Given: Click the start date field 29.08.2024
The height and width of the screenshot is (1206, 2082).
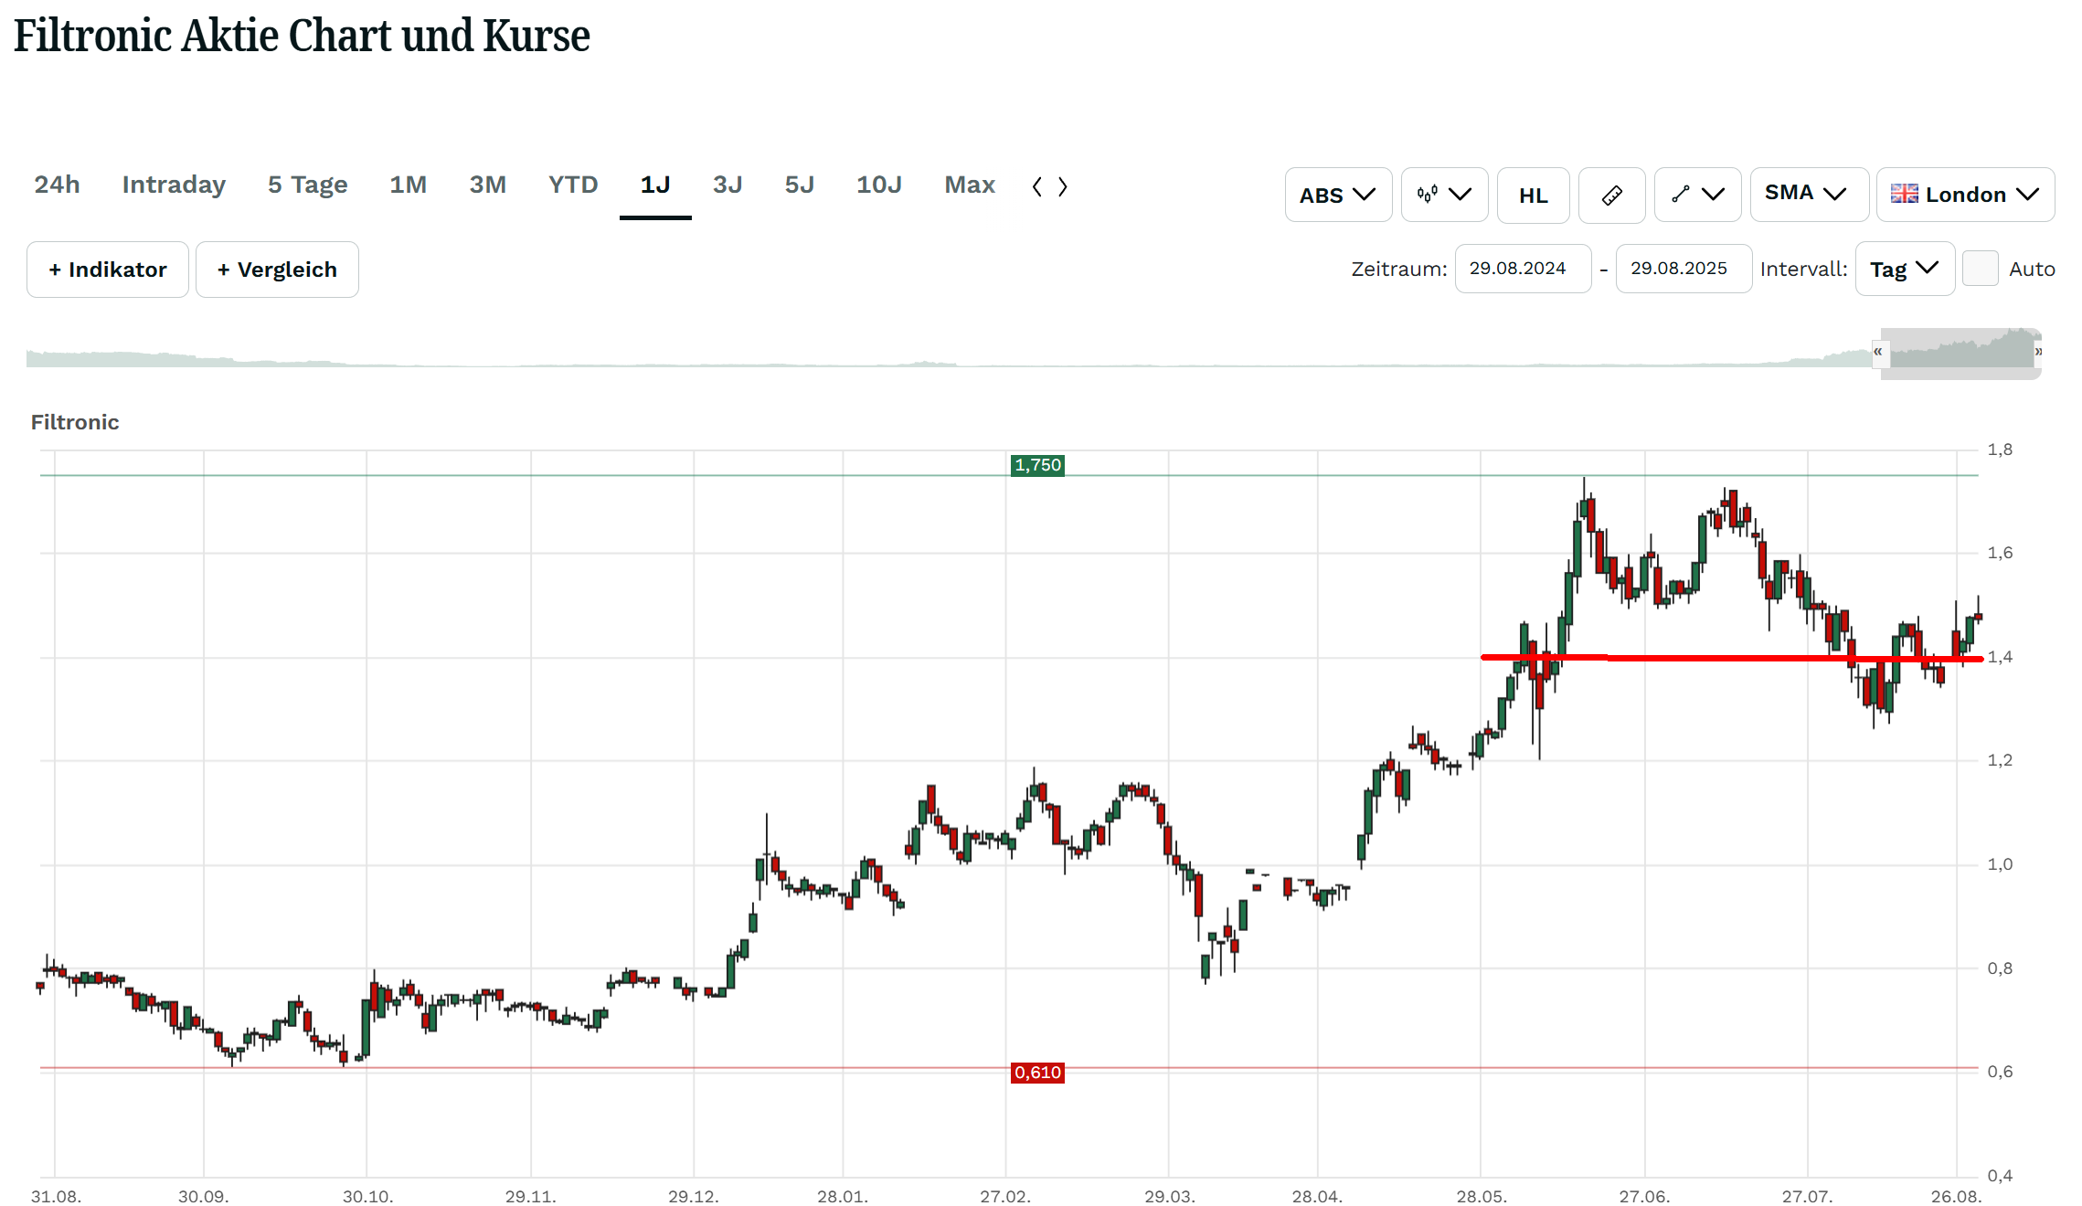Looking at the screenshot, I should tap(1523, 269).
